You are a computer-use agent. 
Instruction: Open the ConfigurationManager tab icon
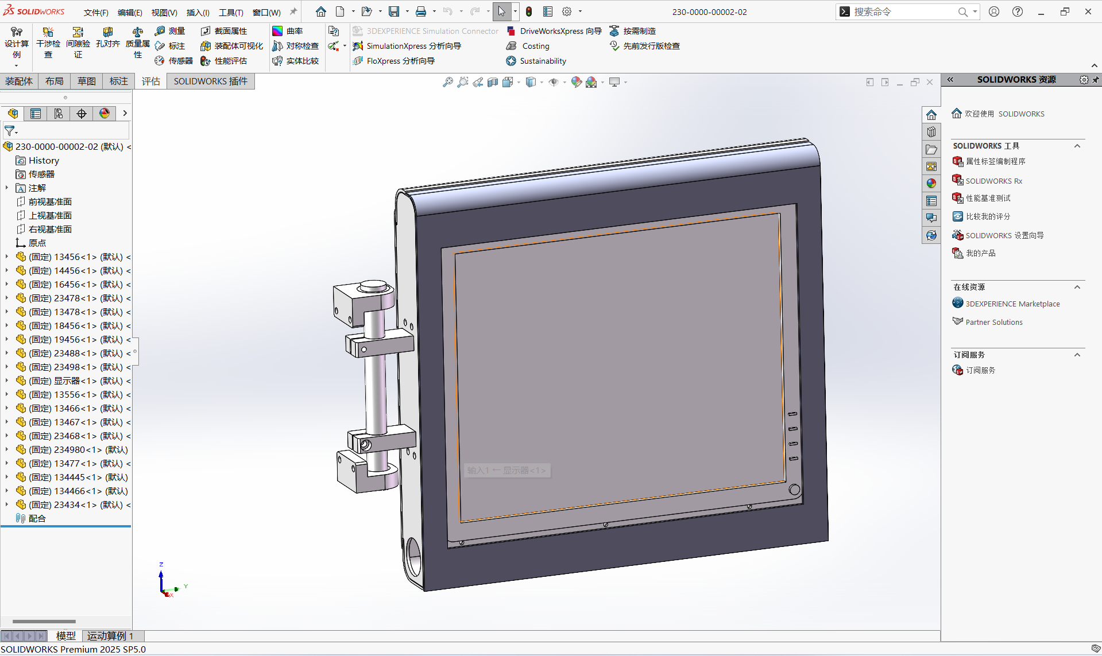(59, 114)
